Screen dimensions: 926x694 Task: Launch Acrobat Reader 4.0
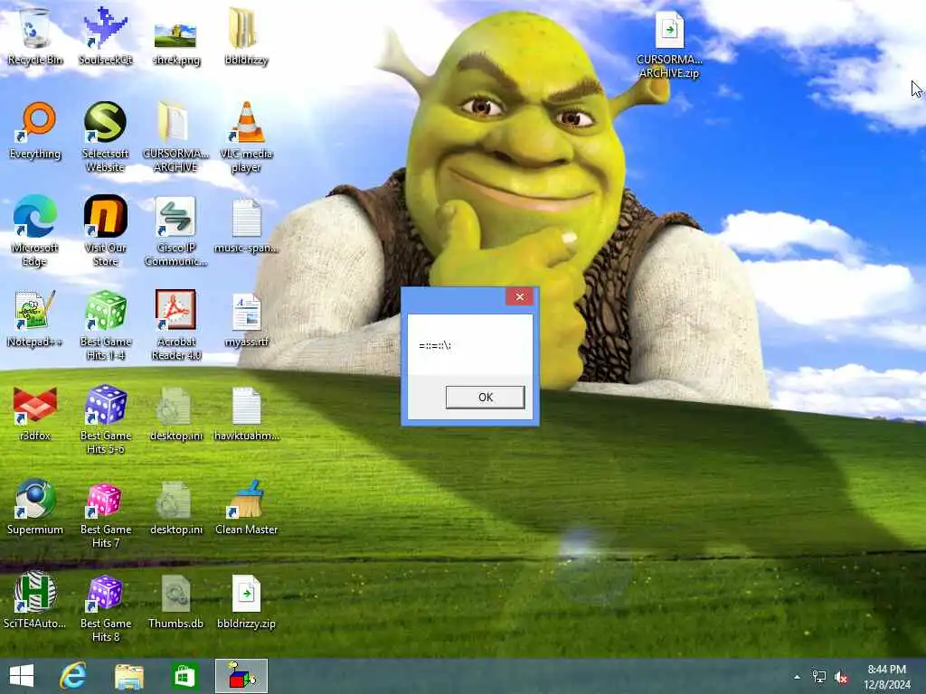click(175, 324)
